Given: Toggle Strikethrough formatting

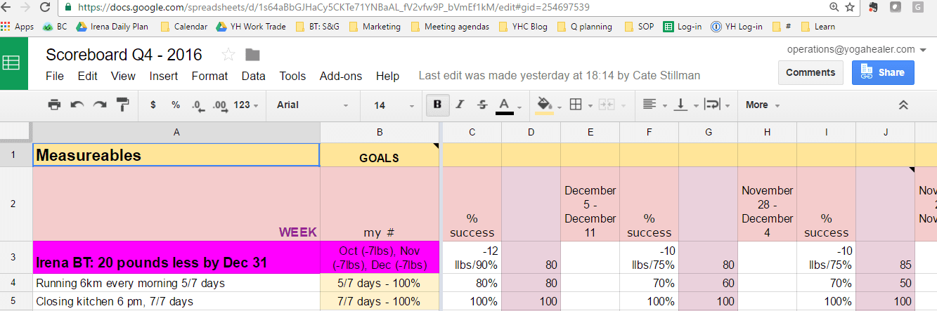Looking at the screenshot, I should [x=482, y=105].
